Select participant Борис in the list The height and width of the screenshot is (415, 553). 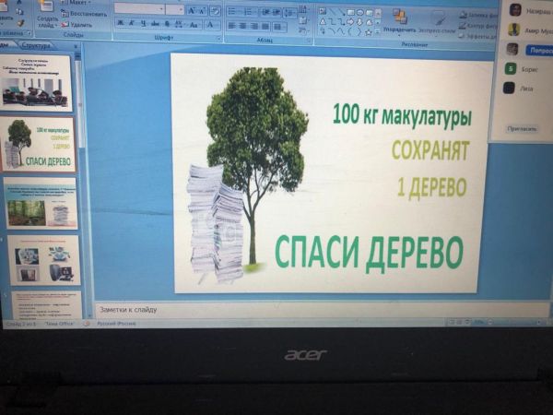(x=528, y=69)
